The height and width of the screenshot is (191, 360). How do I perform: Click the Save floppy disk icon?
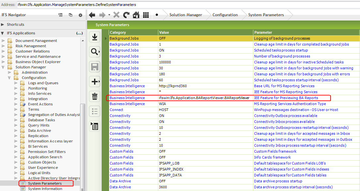coord(95,67)
